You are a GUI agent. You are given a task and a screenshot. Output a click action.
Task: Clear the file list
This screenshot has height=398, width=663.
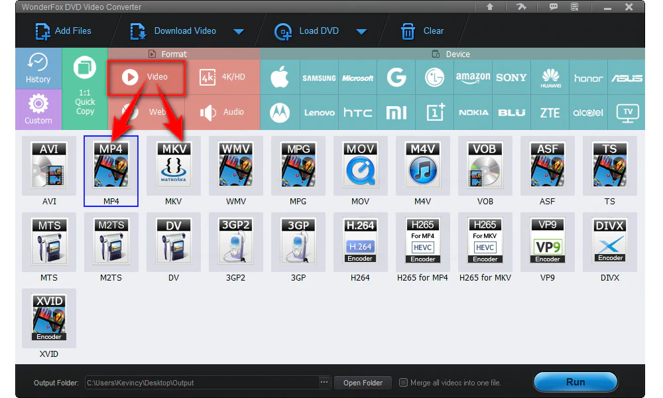click(422, 31)
